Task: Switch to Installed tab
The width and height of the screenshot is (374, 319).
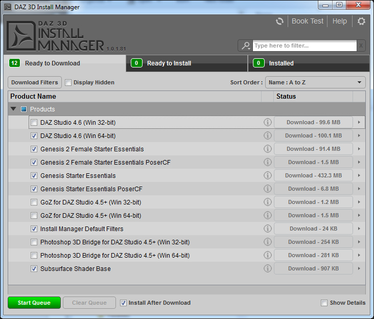Action: tap(309, 63)
